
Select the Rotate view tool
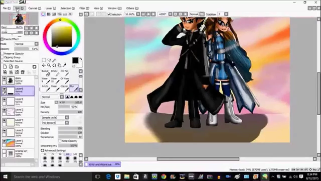pyautogui.click(x=54, y=65)
